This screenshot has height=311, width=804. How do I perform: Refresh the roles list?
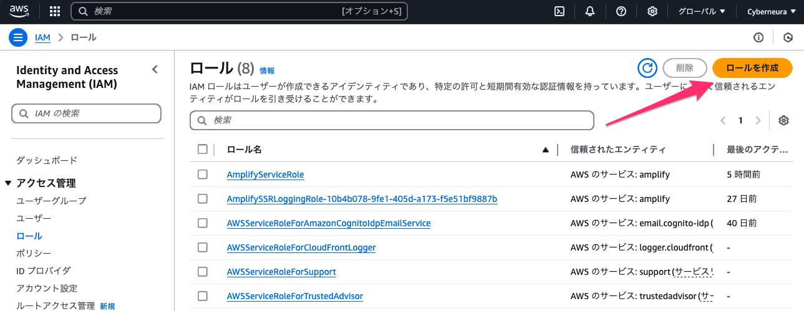[x=648, y=68]
